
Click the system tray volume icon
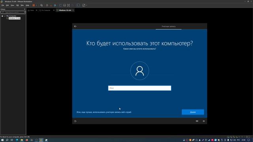[234, 140]
